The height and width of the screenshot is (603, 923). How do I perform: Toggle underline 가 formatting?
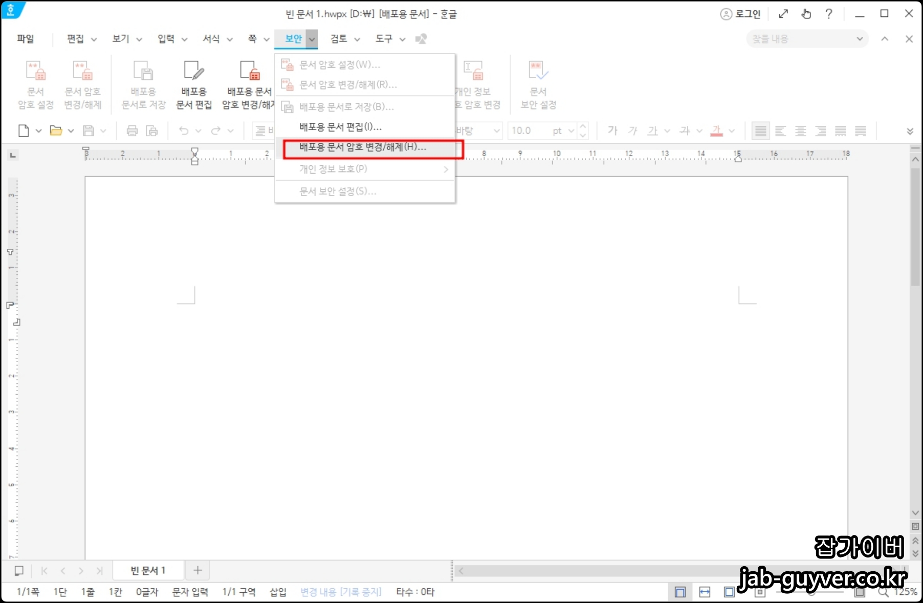(652, 131)
